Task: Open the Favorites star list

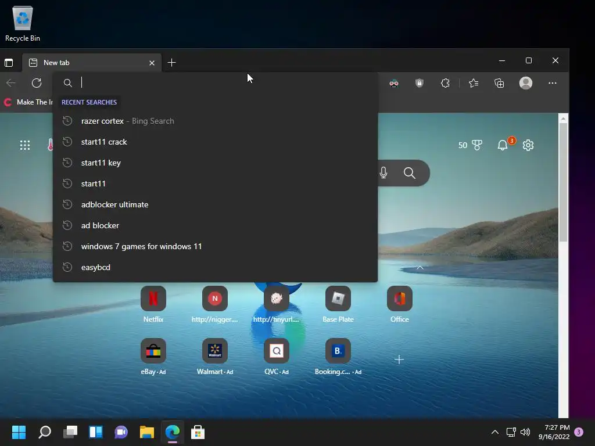Action: pos(474,83)
